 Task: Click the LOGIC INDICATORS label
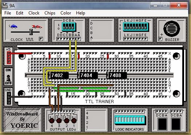coord(130,130)
